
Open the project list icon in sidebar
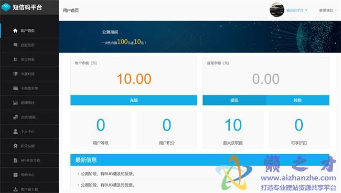[15, 59]
